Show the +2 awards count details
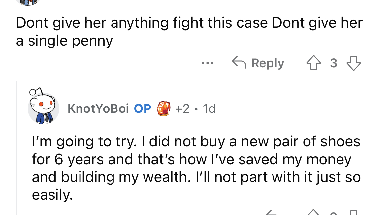 182,108
